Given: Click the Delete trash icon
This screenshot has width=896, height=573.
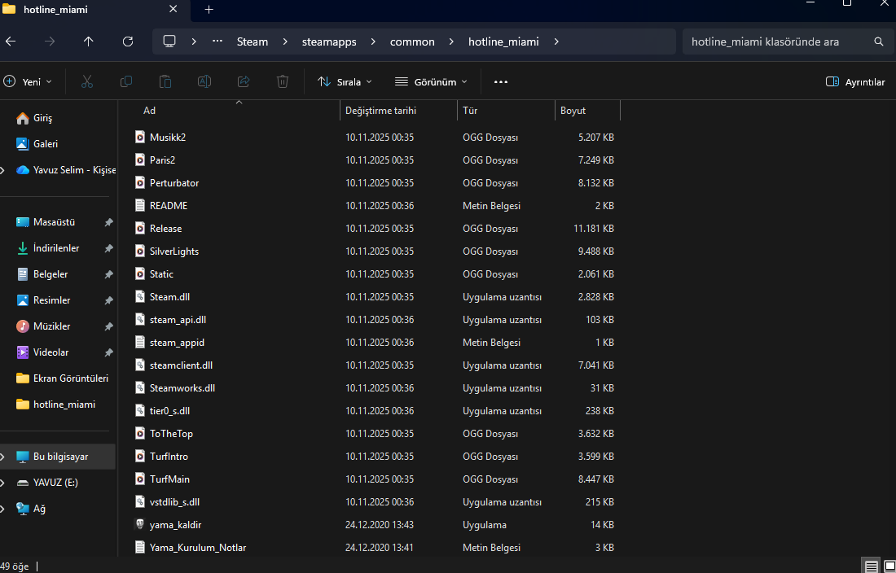Looking at the screenshot, I should tap(283, 81).
